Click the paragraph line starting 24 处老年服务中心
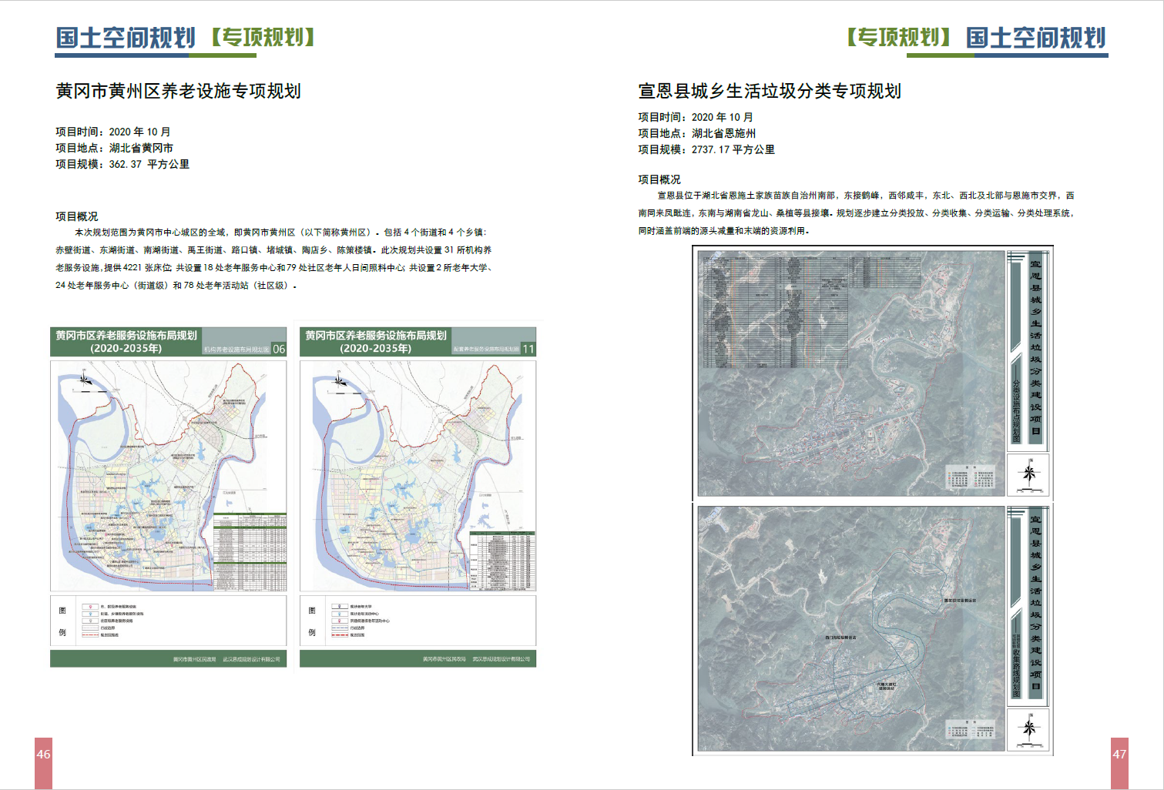 pyautogui.click(x=176, y=285)
